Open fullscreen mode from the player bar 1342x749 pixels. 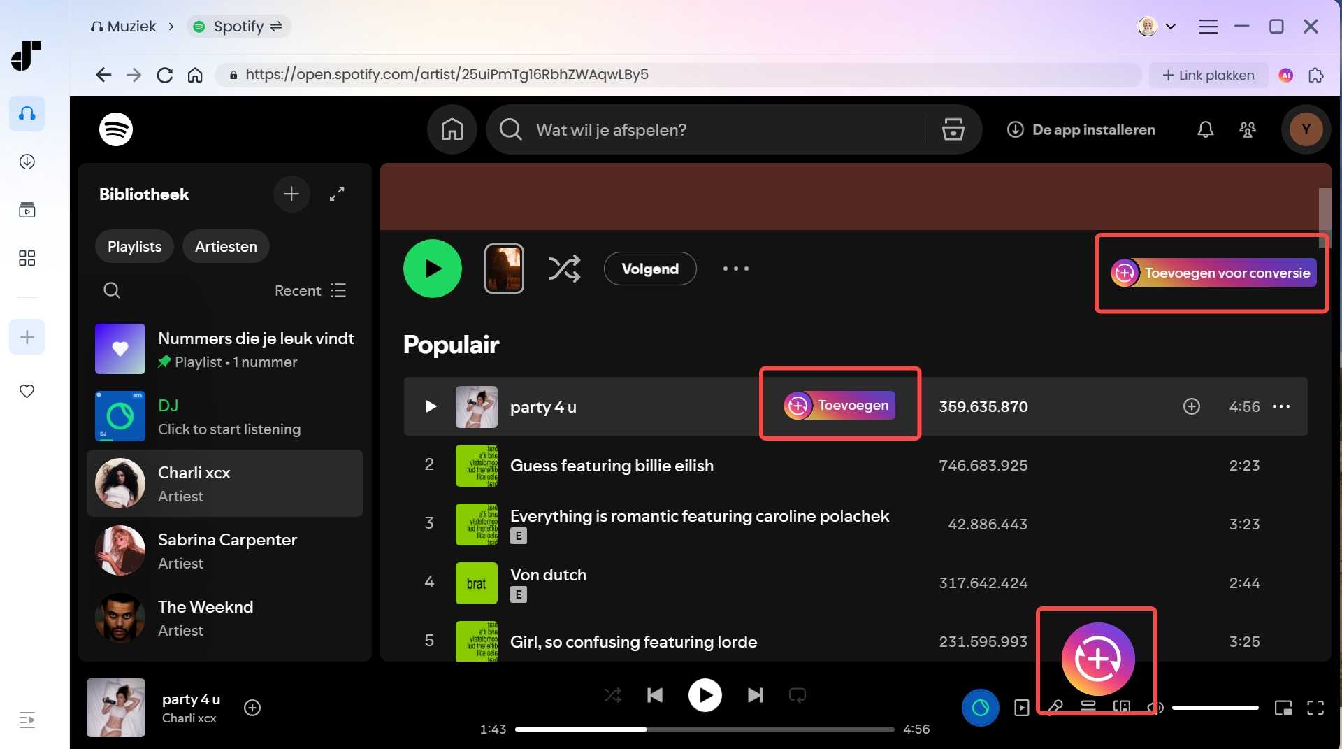1315,708
